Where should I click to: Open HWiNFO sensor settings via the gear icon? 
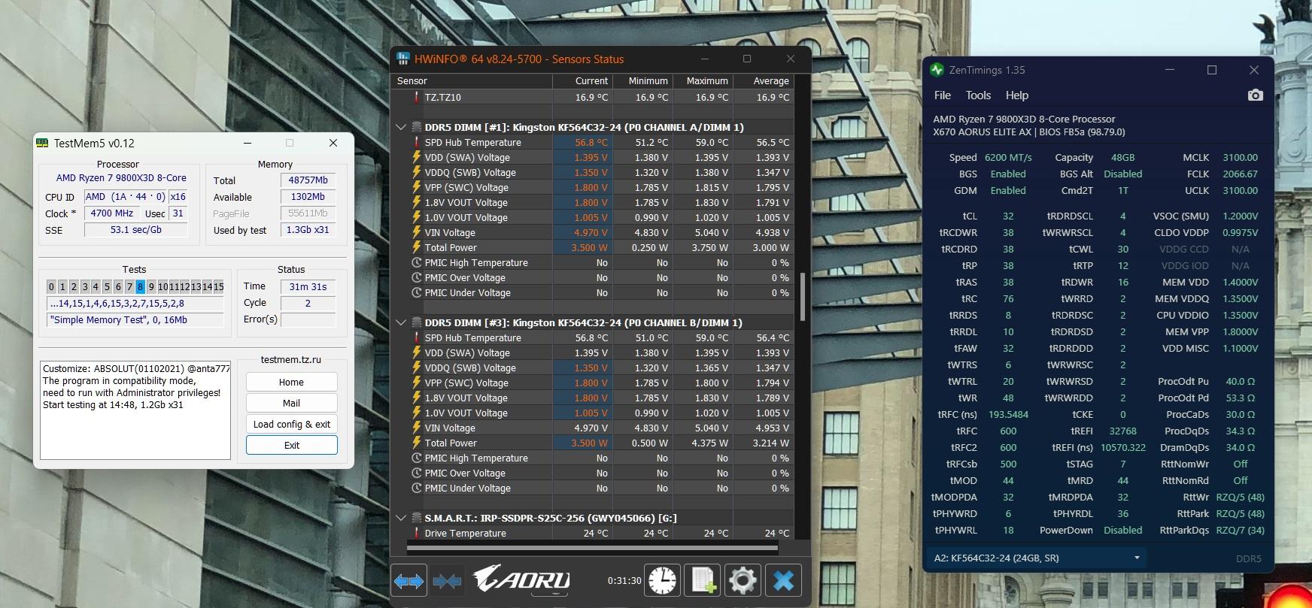(743, 580)
